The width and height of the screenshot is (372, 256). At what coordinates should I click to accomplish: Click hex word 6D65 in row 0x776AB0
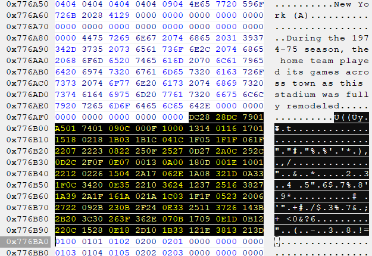coord(173,72)
